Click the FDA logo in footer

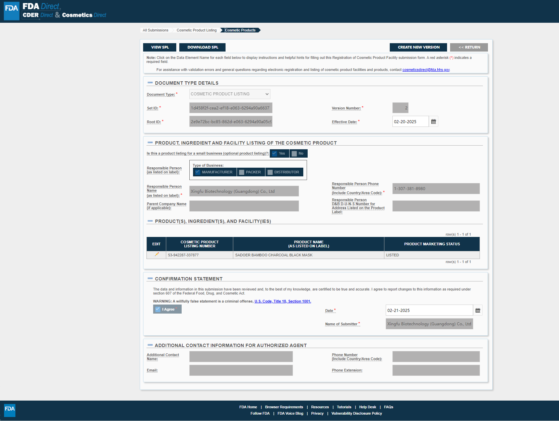tap(10, 410)
